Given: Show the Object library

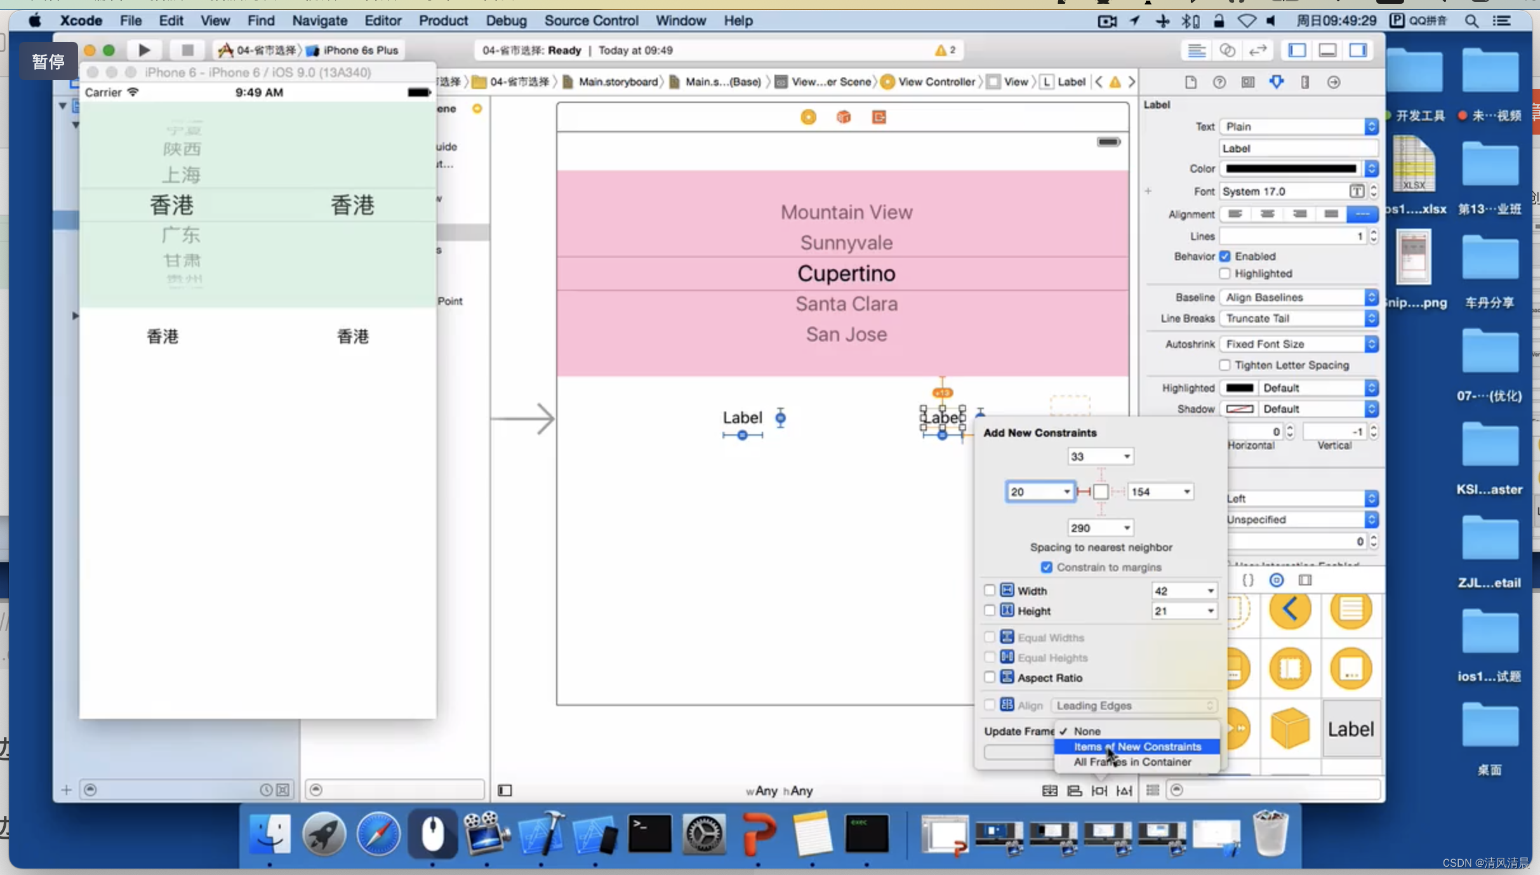Looking at the screenshot, I should [x=1276, y=580].
